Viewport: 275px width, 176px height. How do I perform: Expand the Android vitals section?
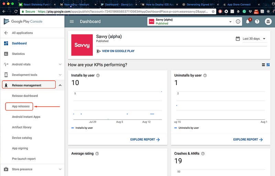pos(60,64)
